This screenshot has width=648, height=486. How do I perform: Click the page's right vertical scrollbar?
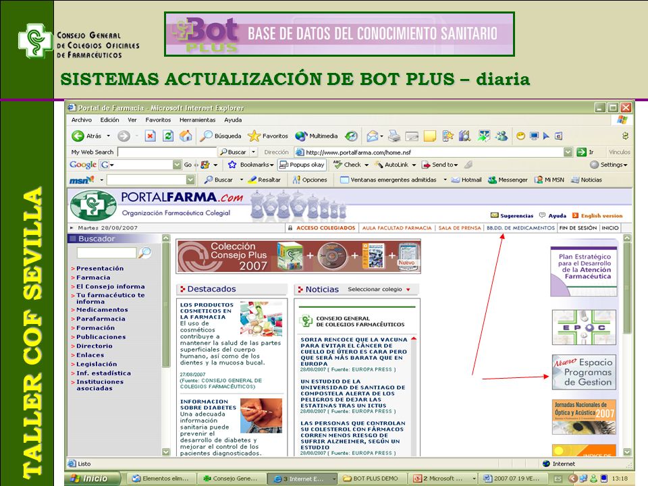(x=627, y=290)
